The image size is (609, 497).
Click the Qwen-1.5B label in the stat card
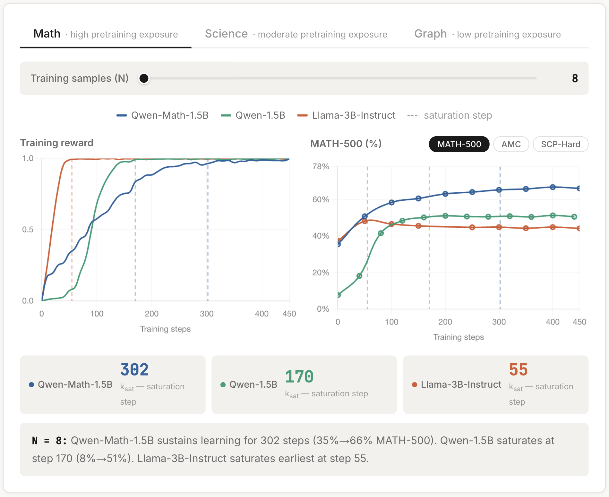point(253,384)
